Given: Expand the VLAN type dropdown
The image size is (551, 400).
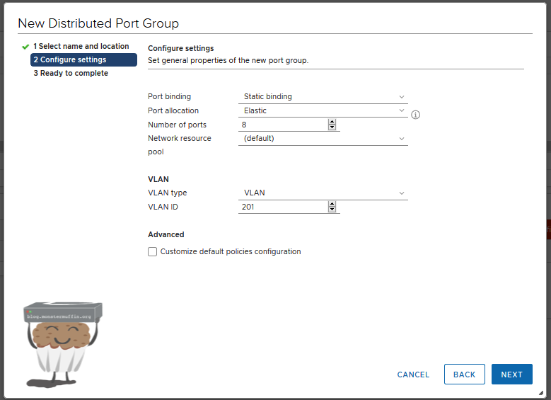Looking at the screenshot, I should (323, 193).
